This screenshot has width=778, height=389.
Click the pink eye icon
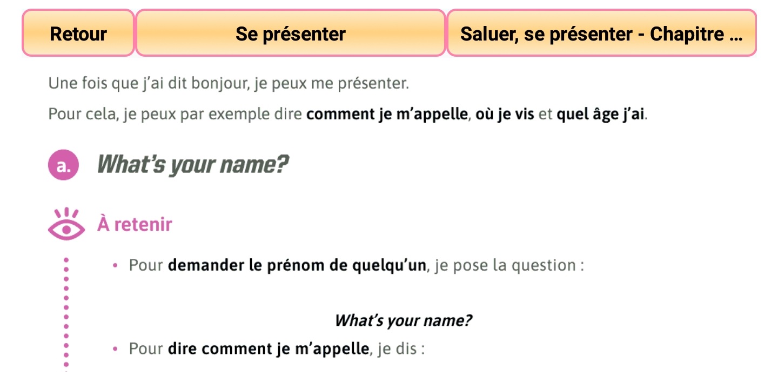pyautogui.click(x=66, y=224)
